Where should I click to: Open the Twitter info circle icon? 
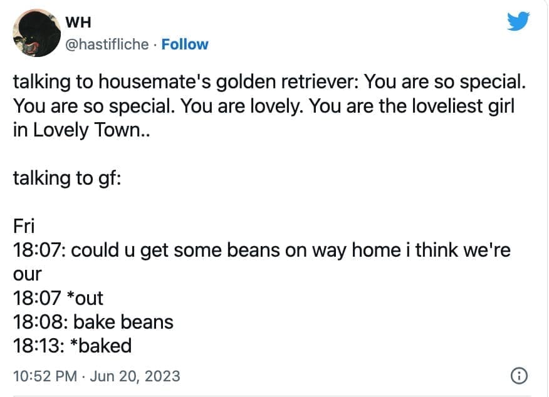[520, 376]
